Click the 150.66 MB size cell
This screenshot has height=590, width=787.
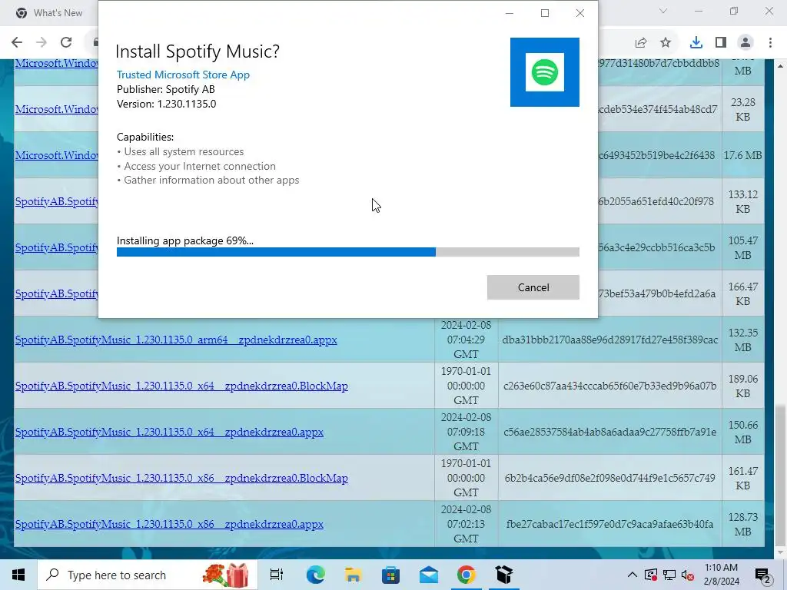(x=743, y=432)
